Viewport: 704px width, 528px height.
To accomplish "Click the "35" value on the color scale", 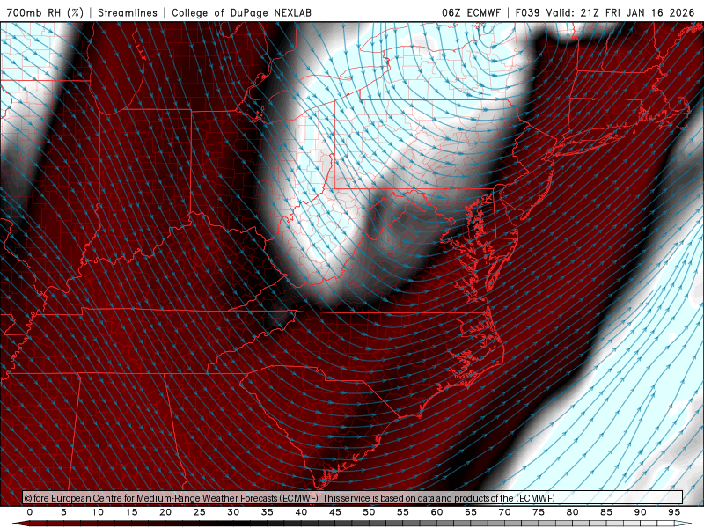I will 268,512.
